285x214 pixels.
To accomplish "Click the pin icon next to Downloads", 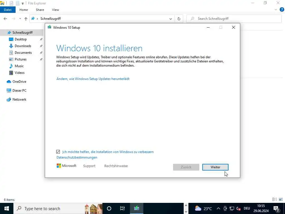I will click(x=41, y=46).
